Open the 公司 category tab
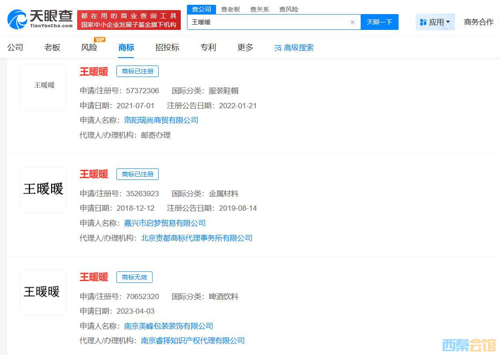Viewport: 500px width, 355px height. [15, 48]
